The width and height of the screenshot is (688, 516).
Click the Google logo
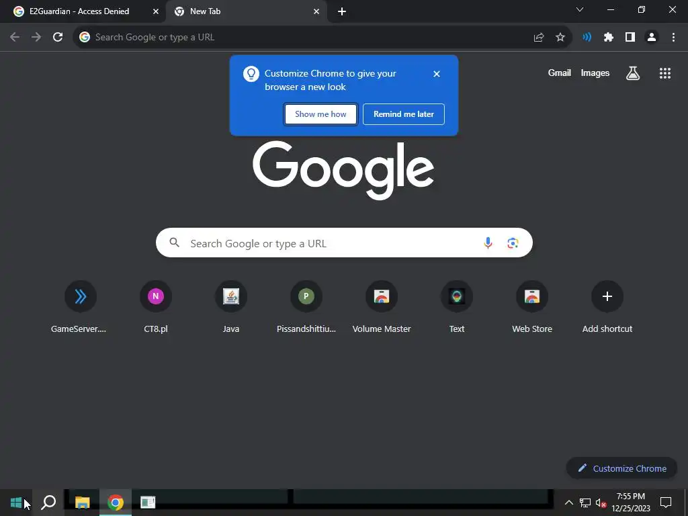tap(343, 170)
